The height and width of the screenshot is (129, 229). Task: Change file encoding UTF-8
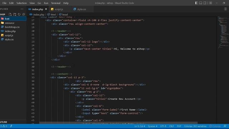tap(163, 126)
